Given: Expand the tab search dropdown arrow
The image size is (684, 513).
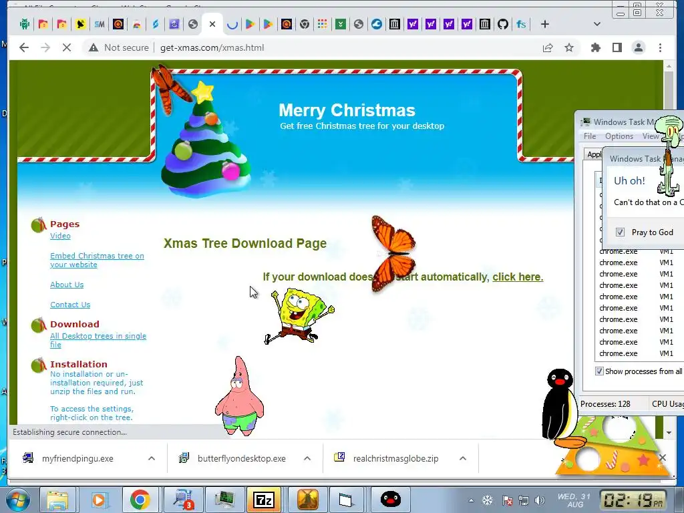Looking at the screenshot, I should [597, 25].
